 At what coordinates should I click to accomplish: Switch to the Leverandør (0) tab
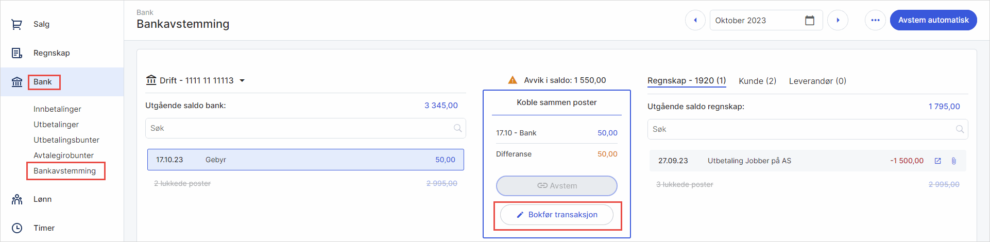pyautogui.click(x=817, y=81)
